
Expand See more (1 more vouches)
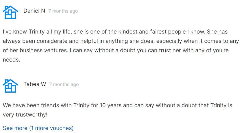[38, 128]
